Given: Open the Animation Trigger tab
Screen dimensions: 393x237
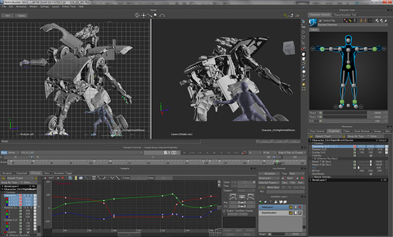Looking at the screenshot, I should [63, 173].
